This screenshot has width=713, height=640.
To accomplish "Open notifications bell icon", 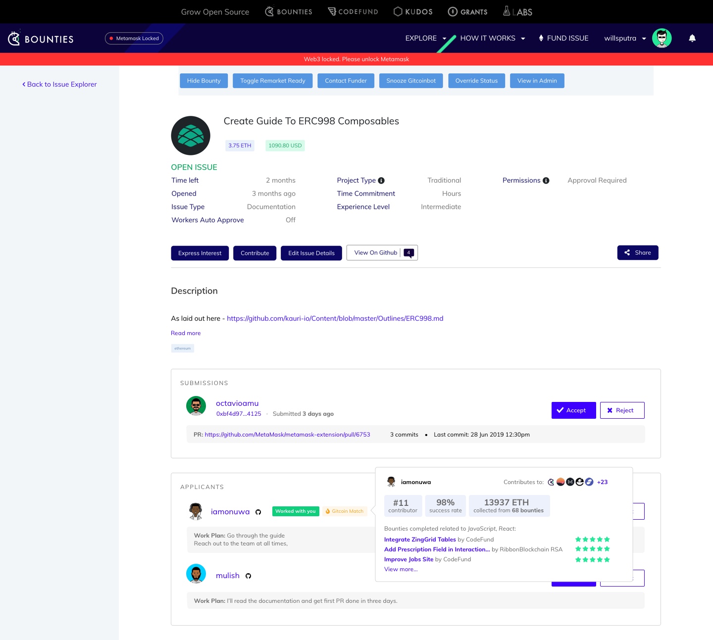I will 692,38.
